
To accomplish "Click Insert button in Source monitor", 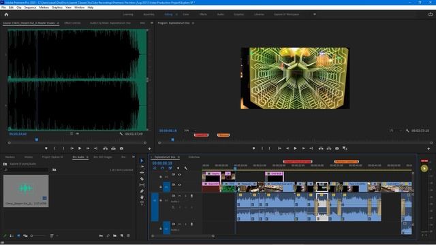I will pos(106,148).
